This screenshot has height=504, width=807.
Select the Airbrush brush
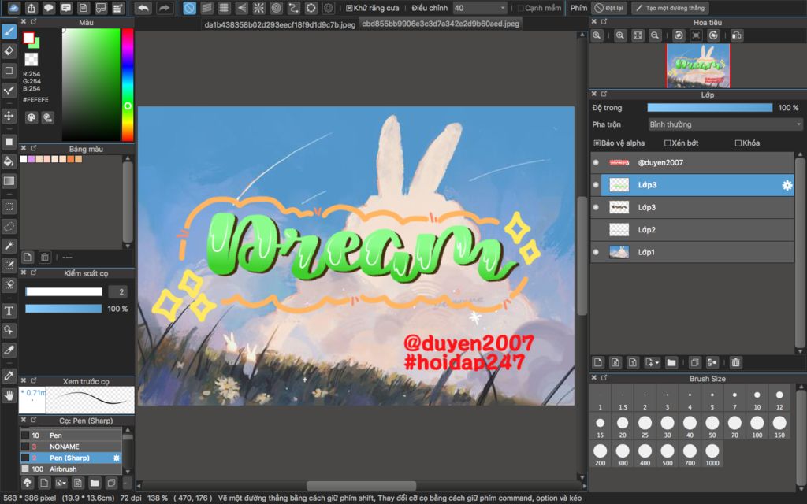tap(71, 469)
